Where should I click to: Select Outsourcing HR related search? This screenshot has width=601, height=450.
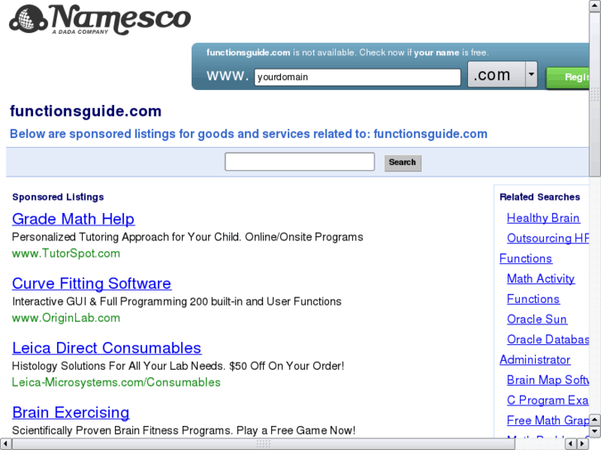(548, 239)
